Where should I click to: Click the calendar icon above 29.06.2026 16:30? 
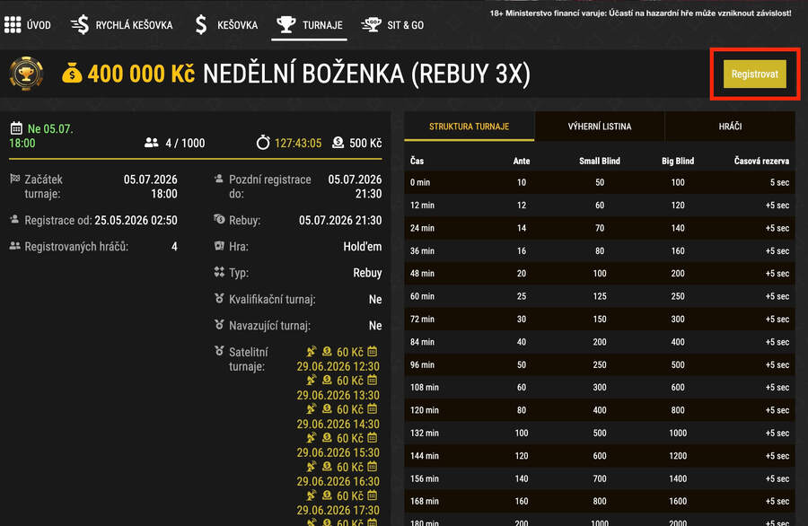pyautogui.click(x=372, y=466)
